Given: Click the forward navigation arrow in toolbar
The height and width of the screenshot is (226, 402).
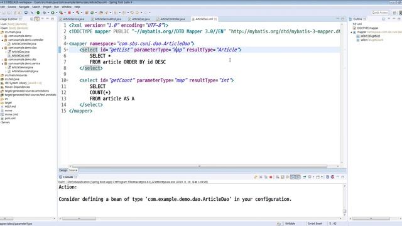Looking at the screenshot, I should pos(138,13).
